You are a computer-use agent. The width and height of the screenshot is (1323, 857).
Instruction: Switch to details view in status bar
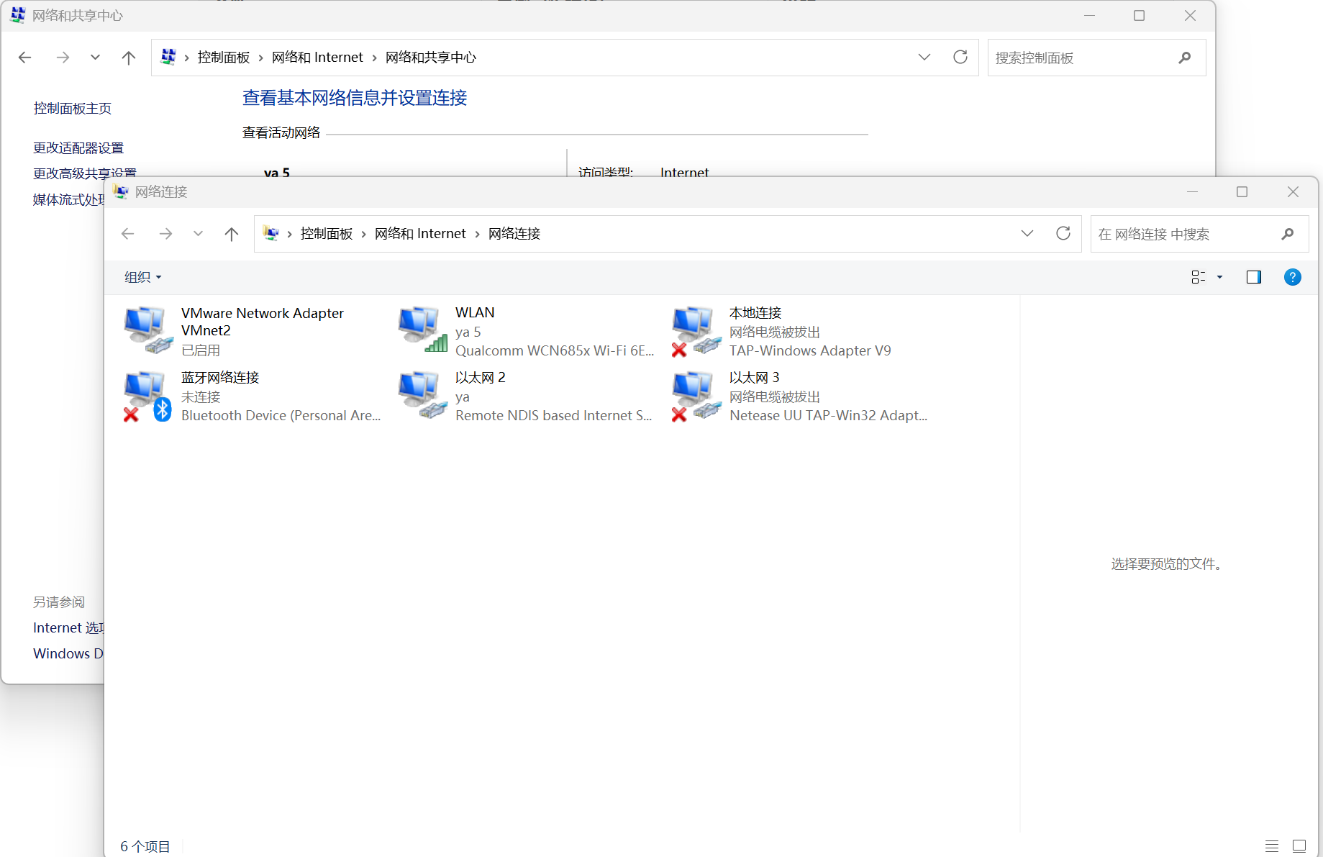(1272, 846)
